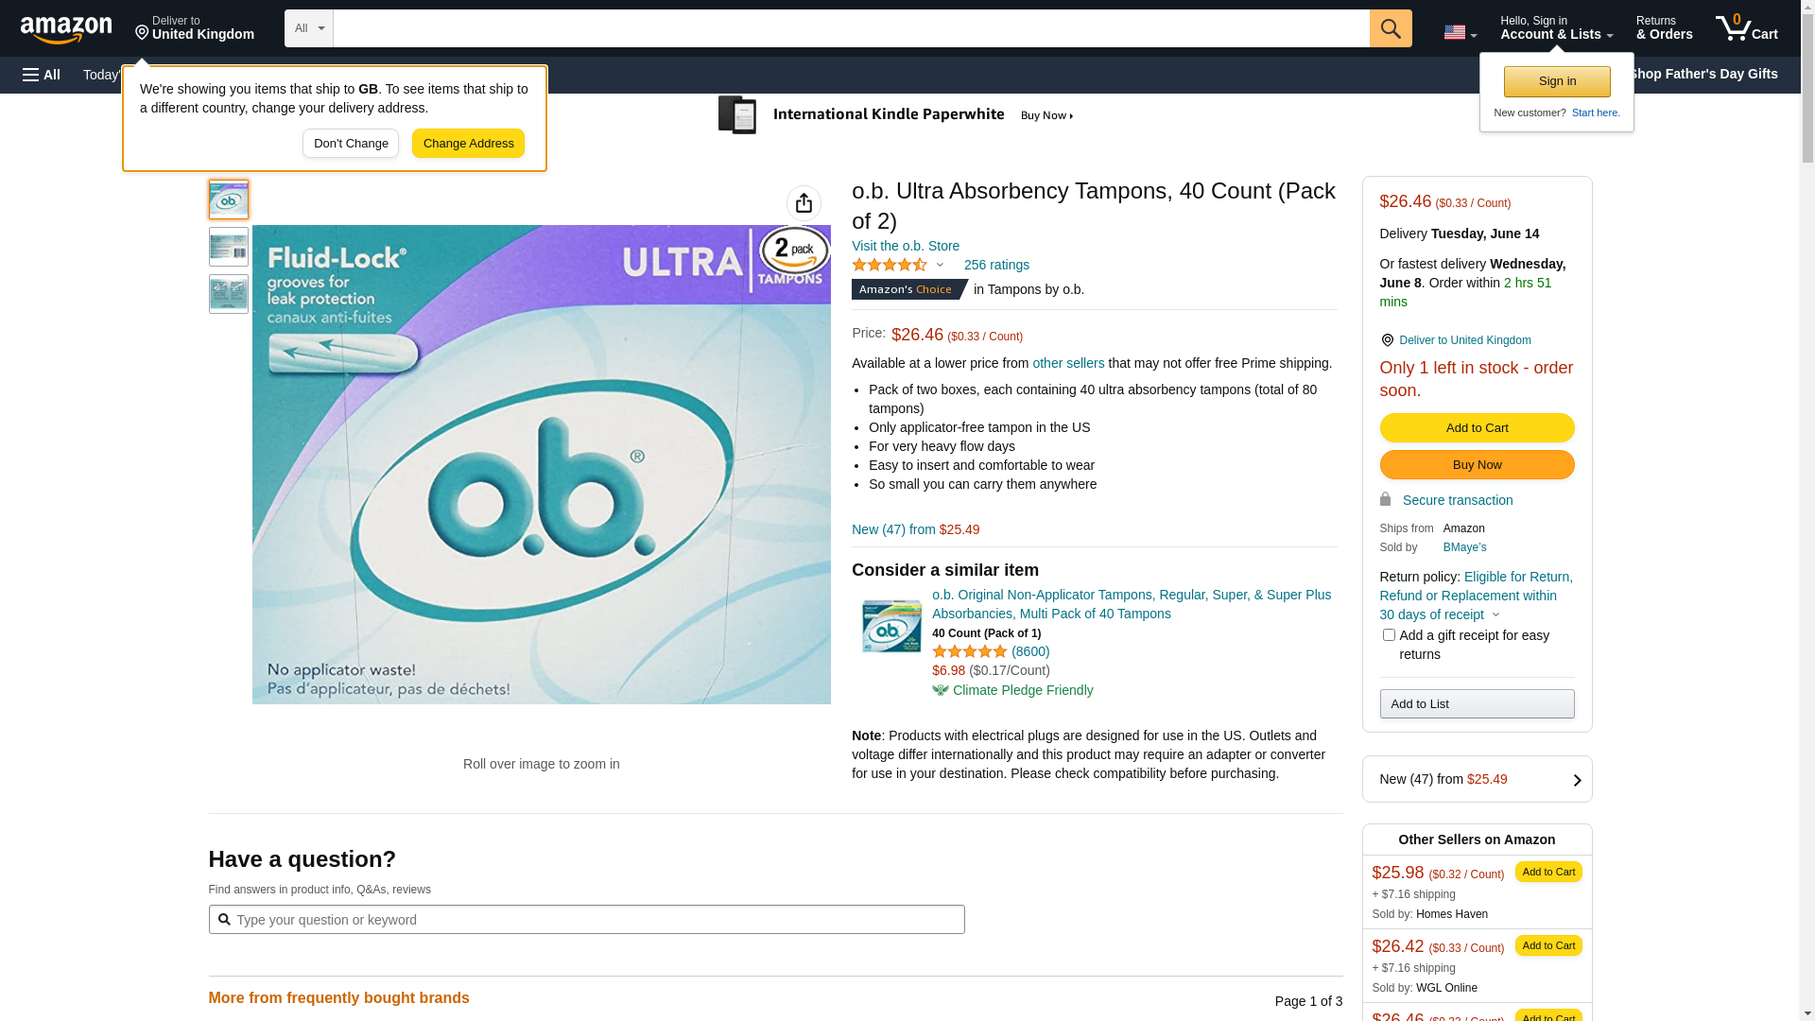
Task: Open the shopping cart
Action: point(1746,28)
